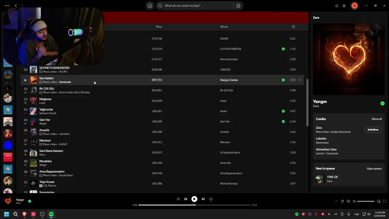Open Brave browser in taskbar
This screenshot has height=219, width=389.
[x=24, y=214]
